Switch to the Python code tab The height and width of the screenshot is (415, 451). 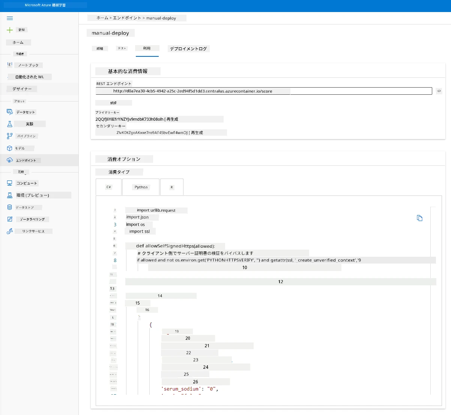[141, 187]
